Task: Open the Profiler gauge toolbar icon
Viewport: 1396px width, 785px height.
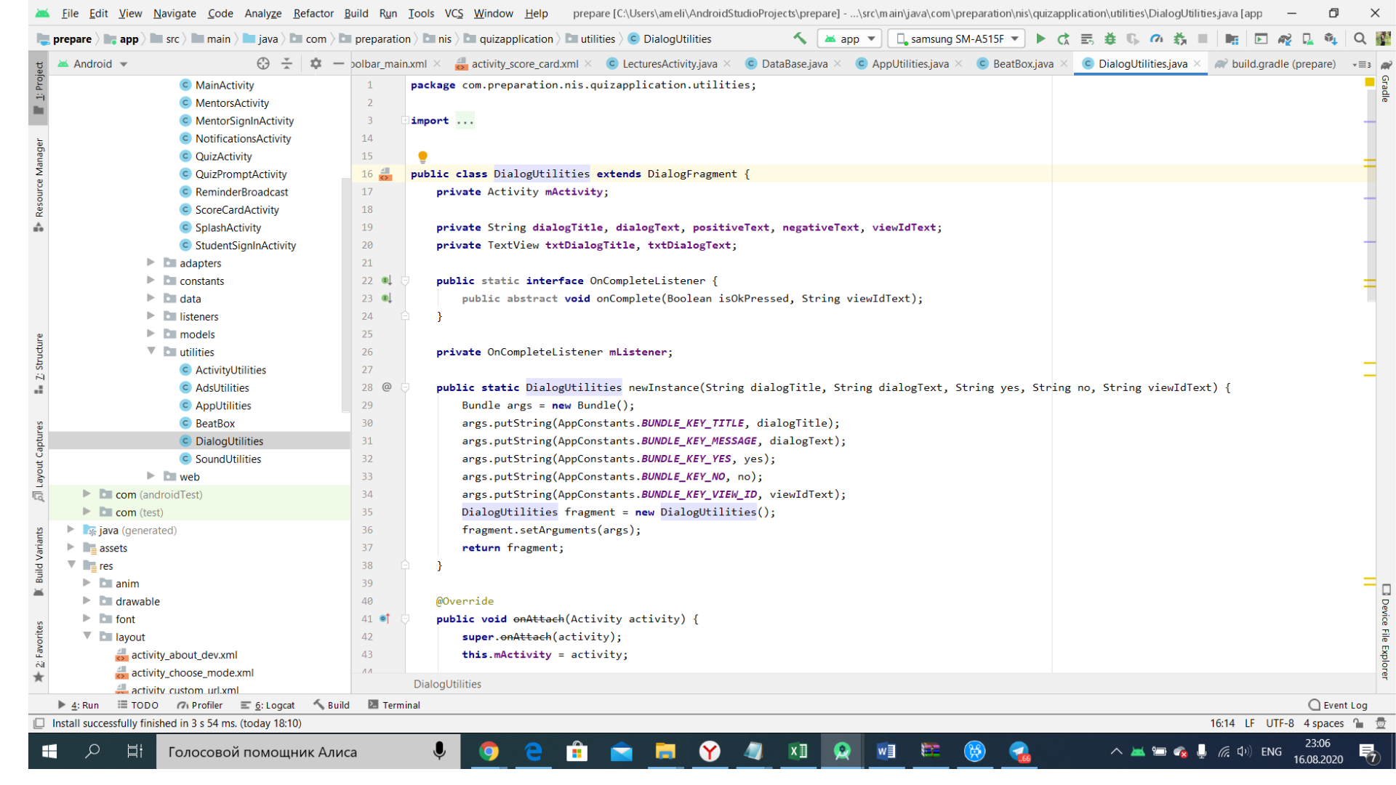Action: (1156, 39)
